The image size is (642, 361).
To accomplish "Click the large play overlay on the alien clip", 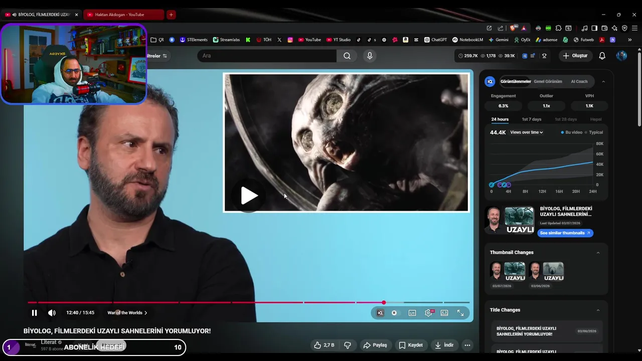I will [249, 196].
